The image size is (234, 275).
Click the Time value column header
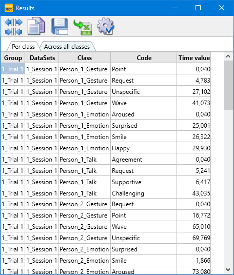pos(194,57)
